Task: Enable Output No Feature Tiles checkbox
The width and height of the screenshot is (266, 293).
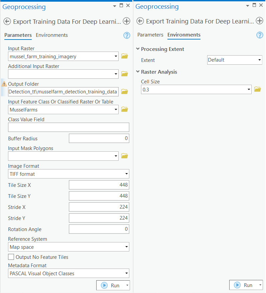Action: pos(11,257)
